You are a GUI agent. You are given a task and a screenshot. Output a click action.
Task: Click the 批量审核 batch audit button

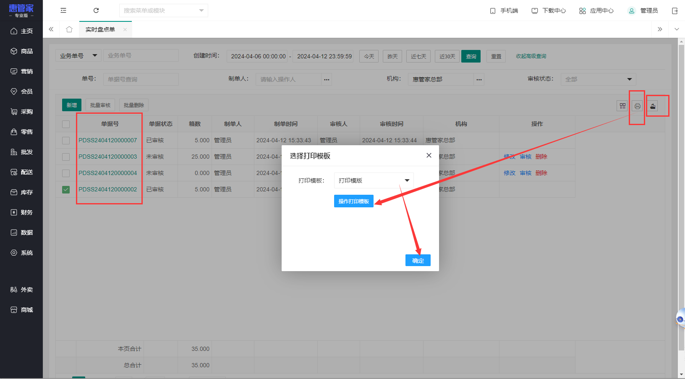(x=100, y=105)
